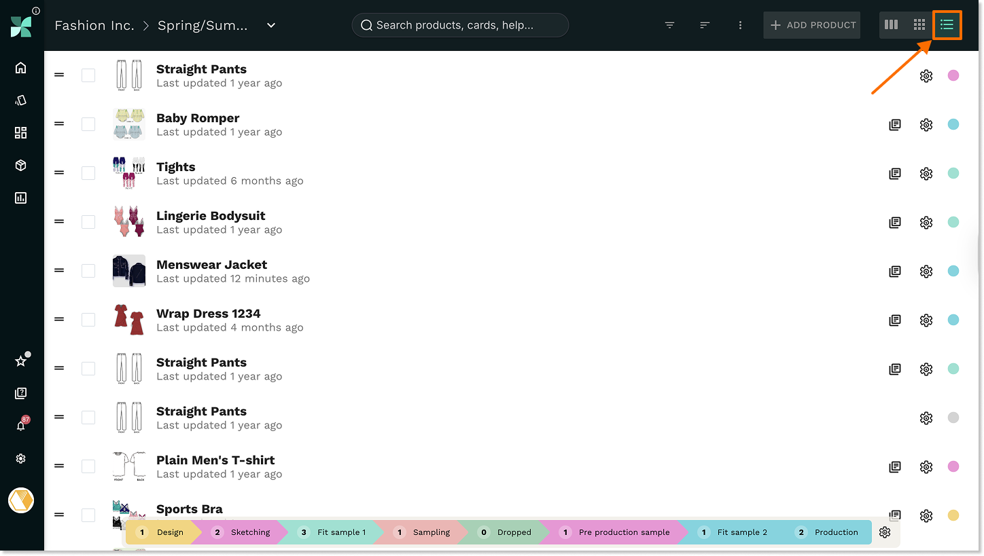Tick the Wrap Dress 1234 checkbox
This screenshot has width=984, height=556.
click(88, 320)
